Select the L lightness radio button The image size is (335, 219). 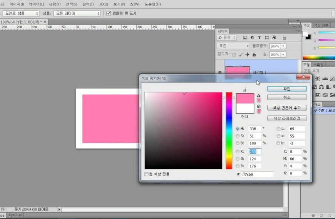pyautogui.click(x=278, y=129)
